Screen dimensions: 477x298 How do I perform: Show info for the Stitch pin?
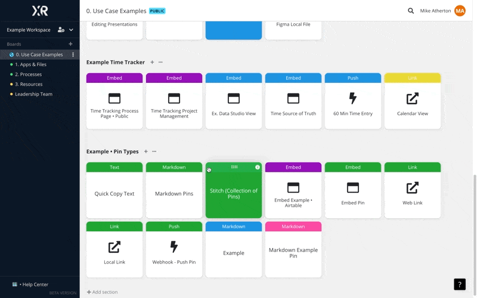click(x=258, y=167)
